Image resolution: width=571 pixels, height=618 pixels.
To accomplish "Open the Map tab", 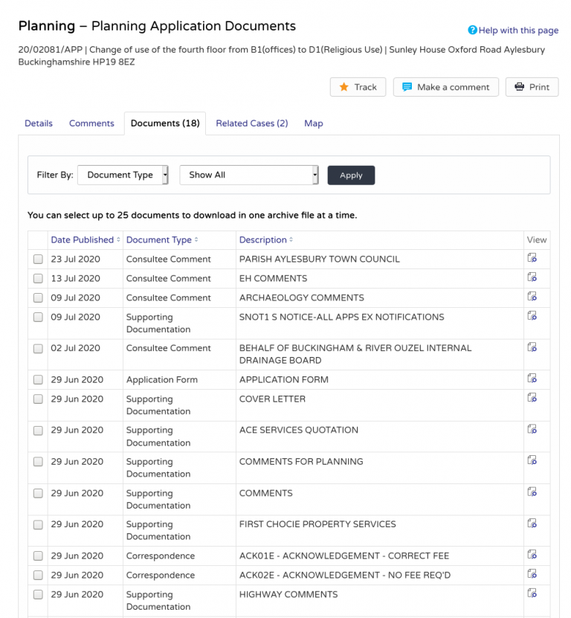I will coord(313,123).
